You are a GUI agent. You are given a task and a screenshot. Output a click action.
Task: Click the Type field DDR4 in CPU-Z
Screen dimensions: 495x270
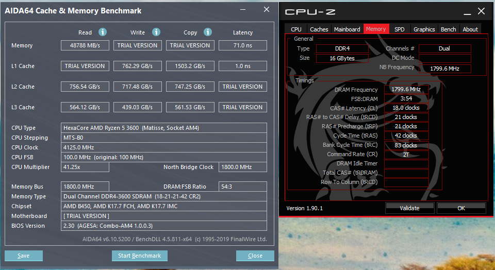342,48
